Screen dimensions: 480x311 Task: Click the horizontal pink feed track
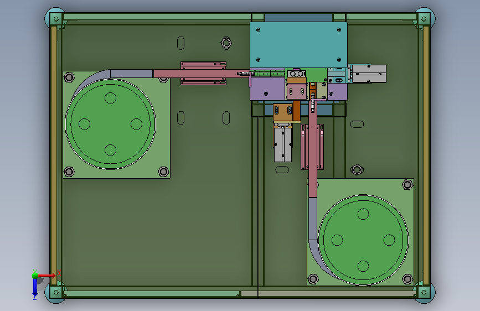click(202, 74)
